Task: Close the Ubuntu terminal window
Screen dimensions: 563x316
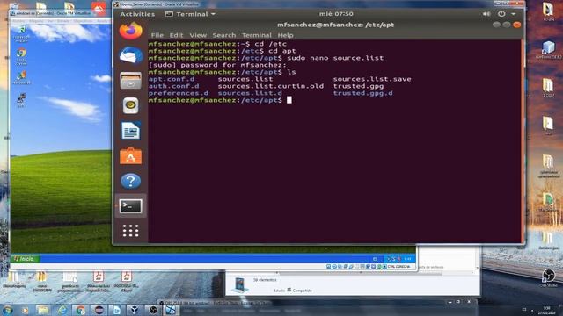Action: (x=516, y=25)
